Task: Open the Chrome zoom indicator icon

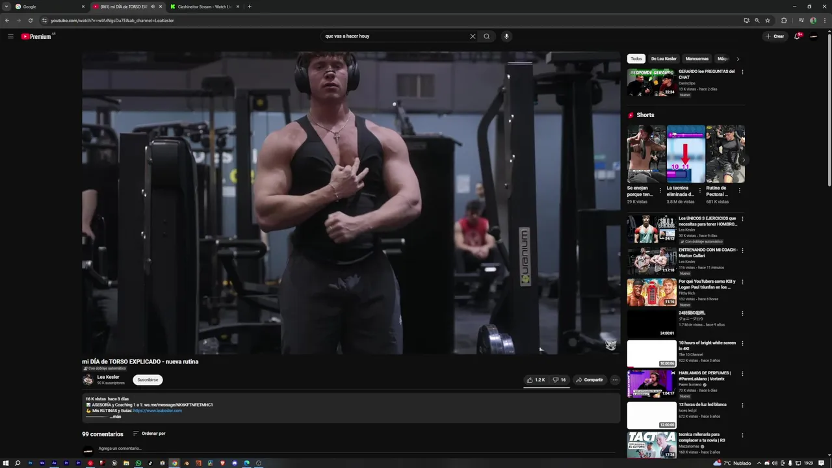Action: tap(757, 20)
